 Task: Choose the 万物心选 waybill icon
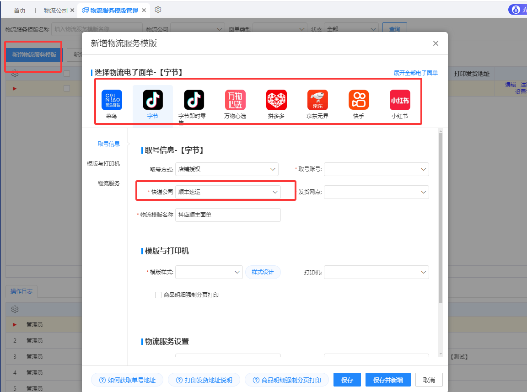235,100
